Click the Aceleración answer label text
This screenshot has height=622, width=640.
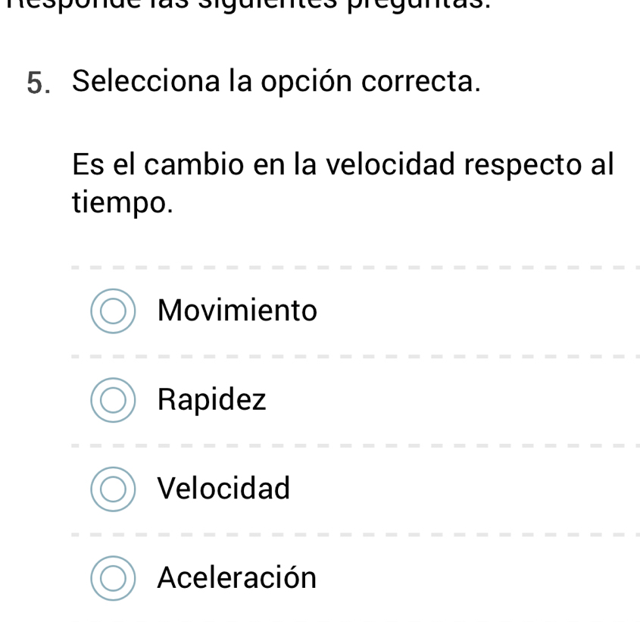coord(236,578)
